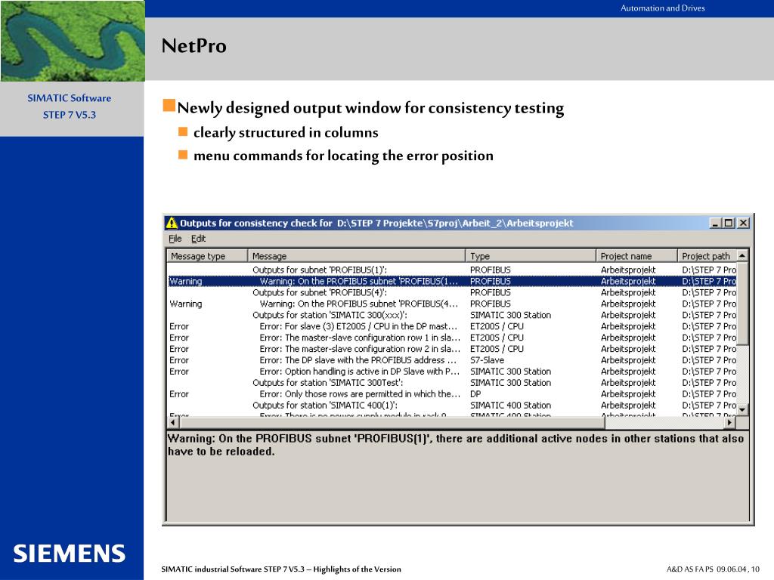Image resolution: width=774 pixels, height=580 pixels.
Task: Click 'S7-Slave' in the Type column
Action: pos(487,360)
